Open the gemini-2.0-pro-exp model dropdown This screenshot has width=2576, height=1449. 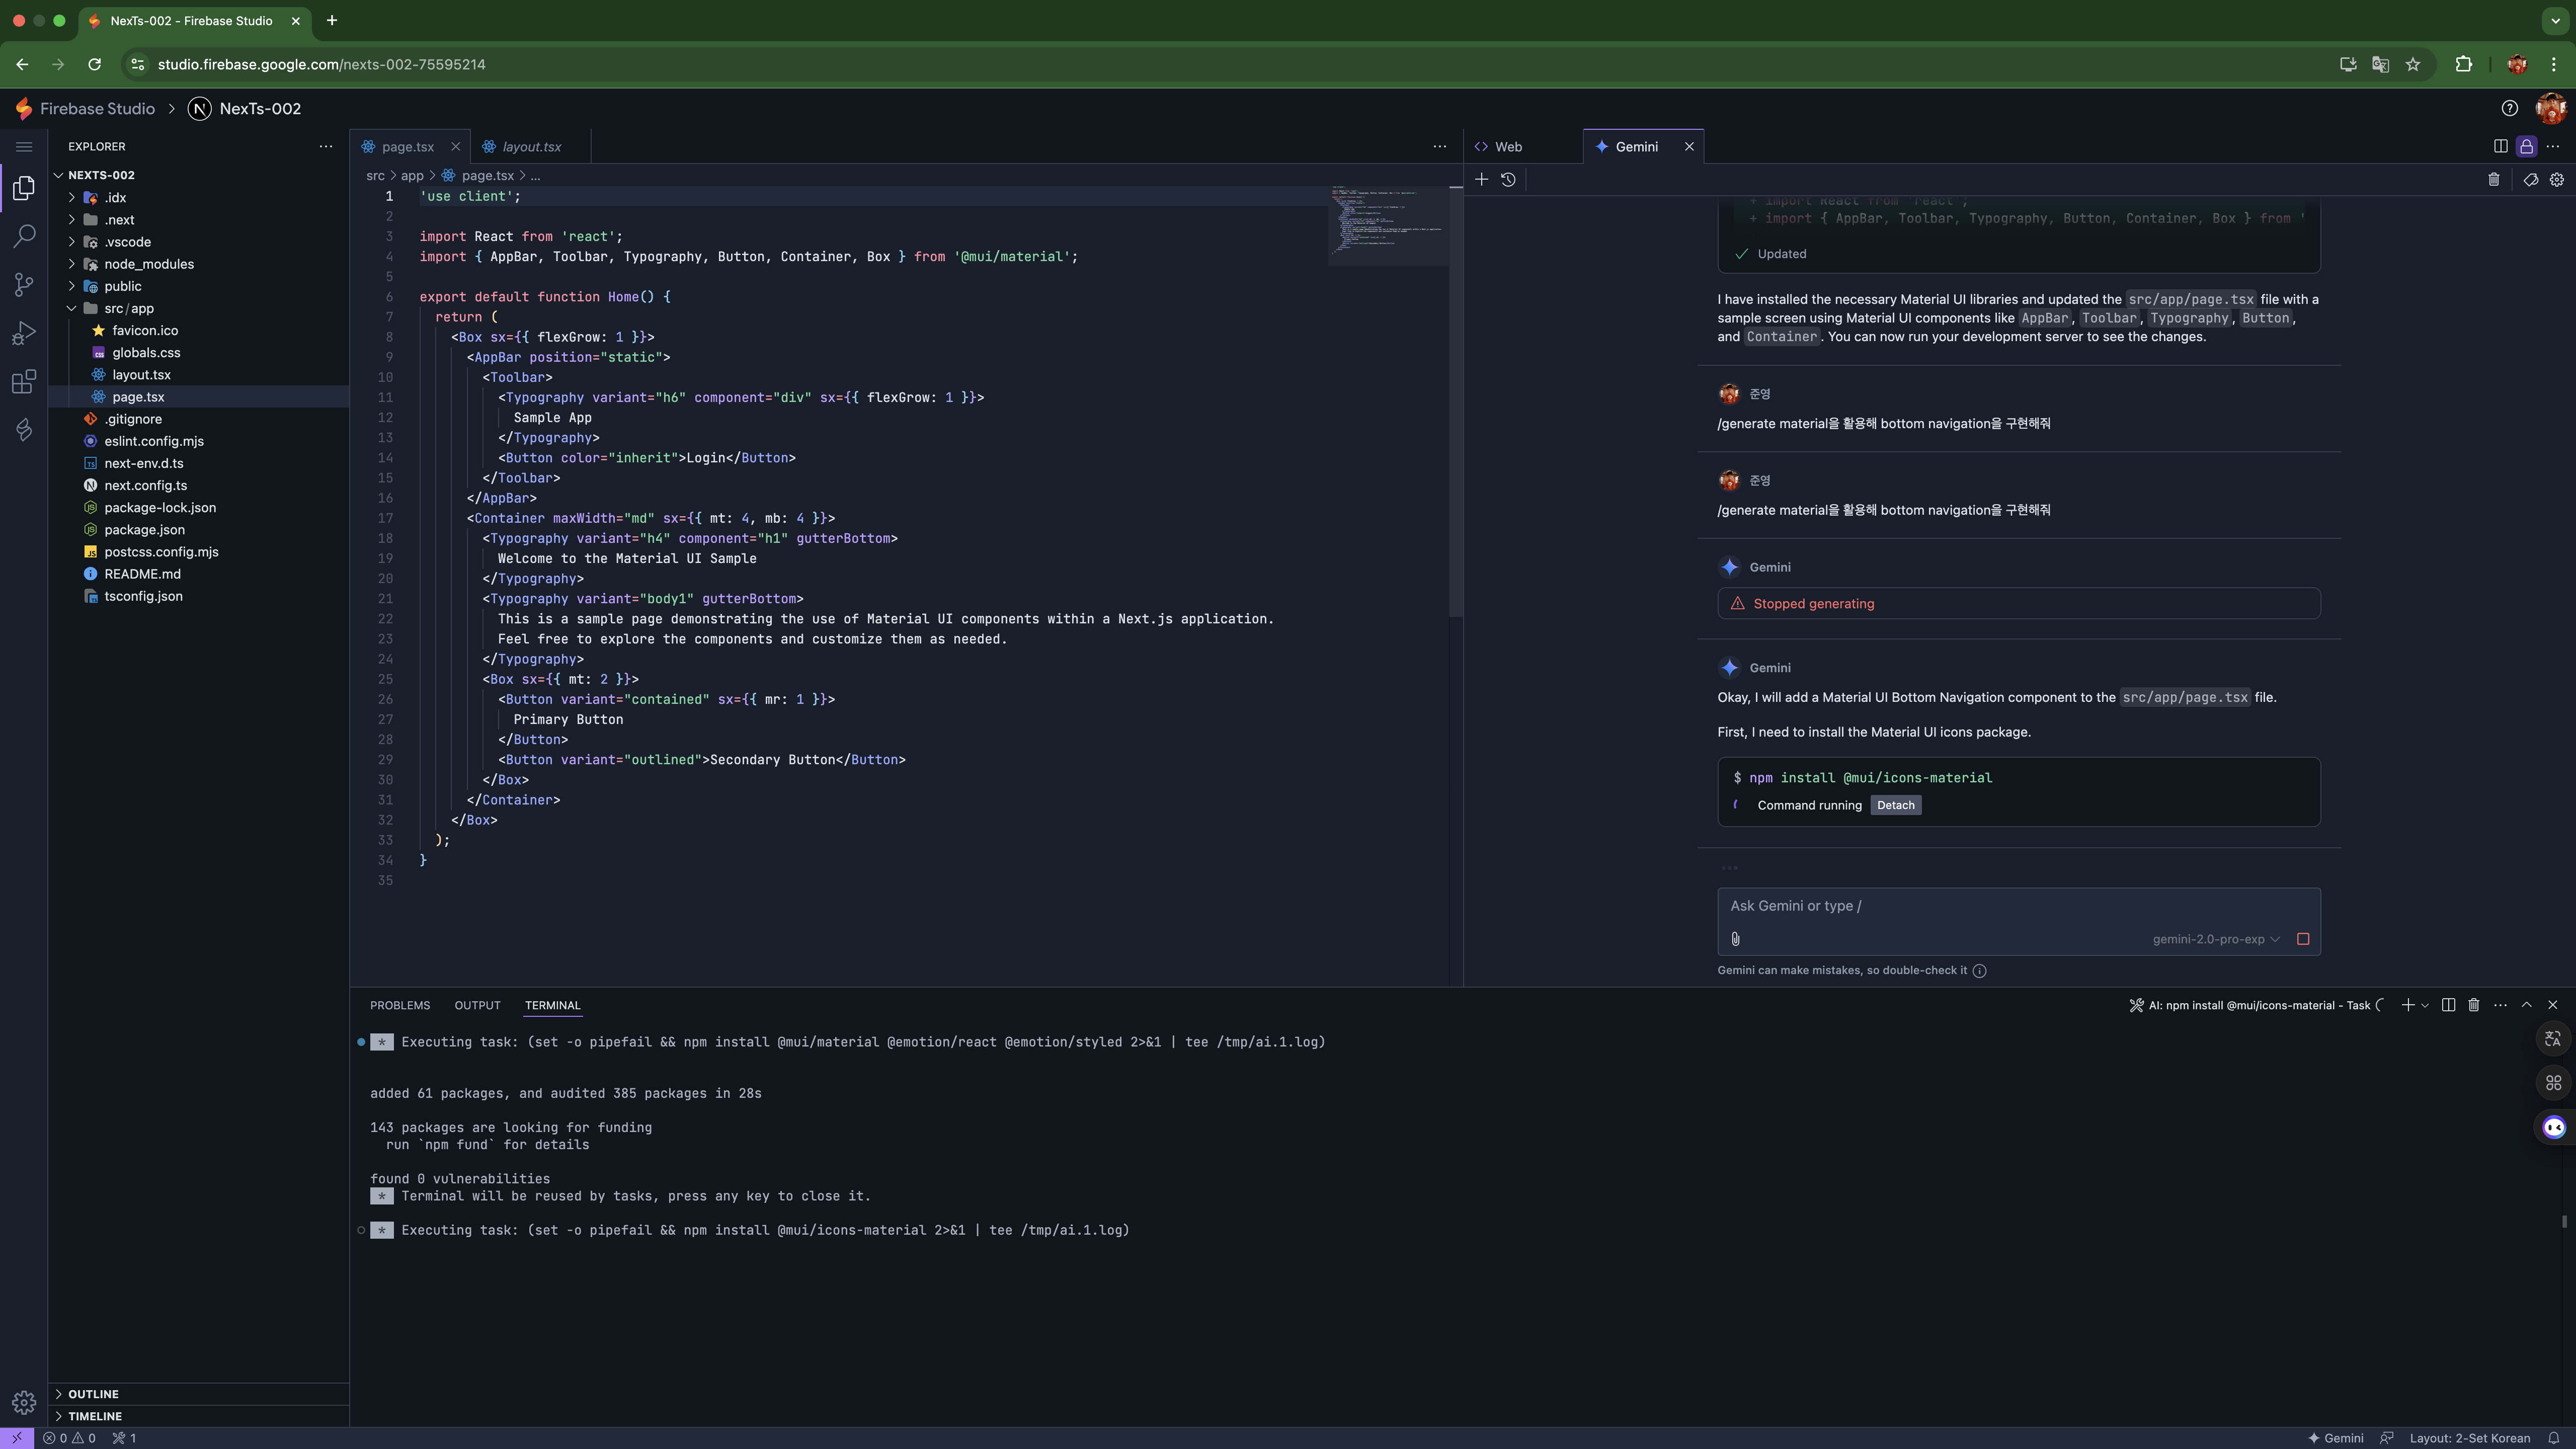[x=2216, y=939]
